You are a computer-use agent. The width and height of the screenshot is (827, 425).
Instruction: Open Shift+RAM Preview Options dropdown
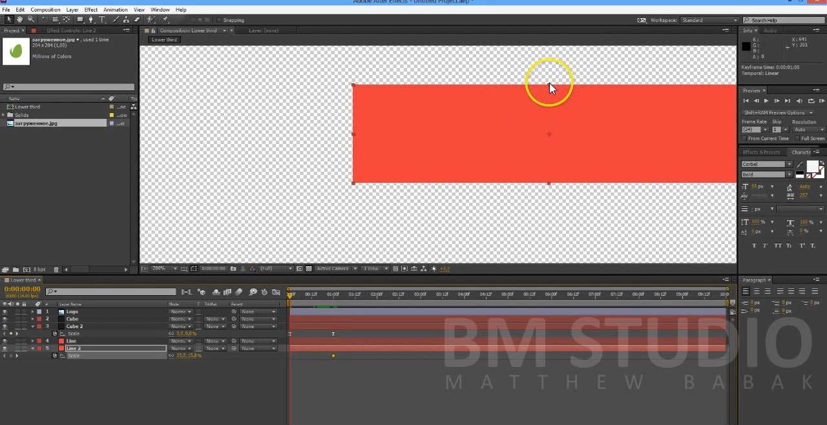779,112
